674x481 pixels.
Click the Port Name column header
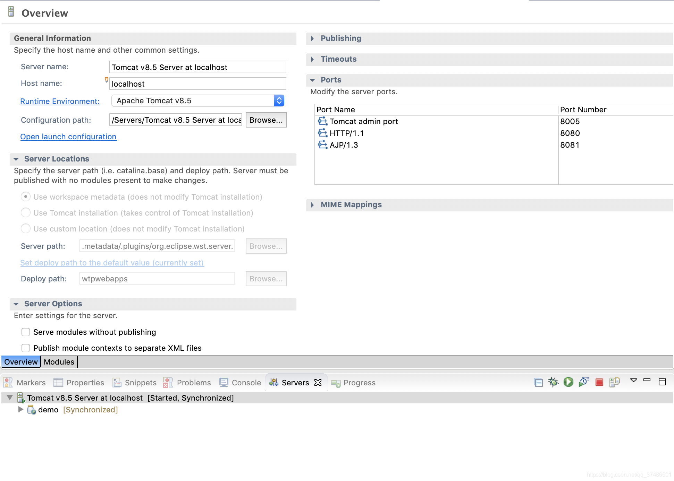point(437,110)
